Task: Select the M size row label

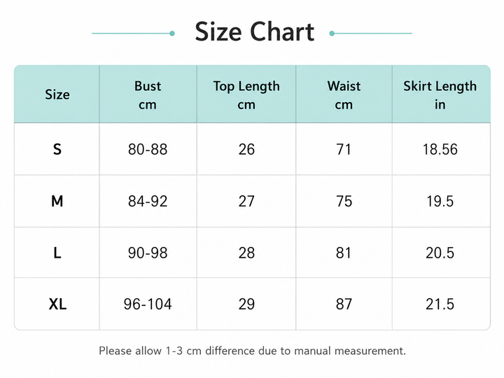Action: coord(57,201)
